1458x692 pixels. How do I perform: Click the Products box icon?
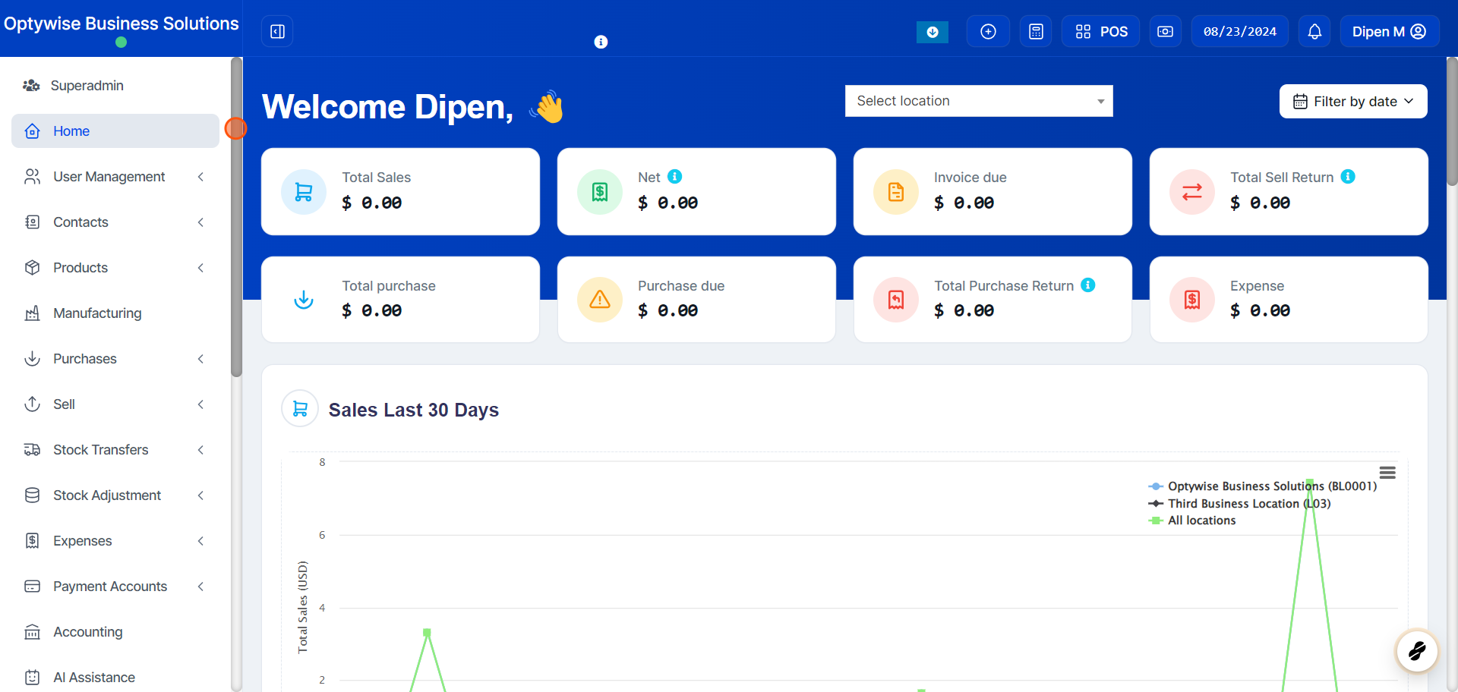click(32, 268)
